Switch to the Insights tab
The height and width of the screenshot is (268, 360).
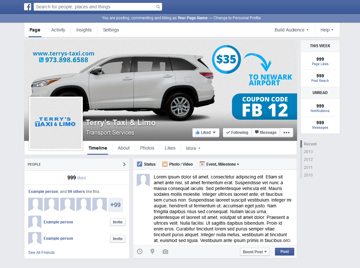coord(84,30)
